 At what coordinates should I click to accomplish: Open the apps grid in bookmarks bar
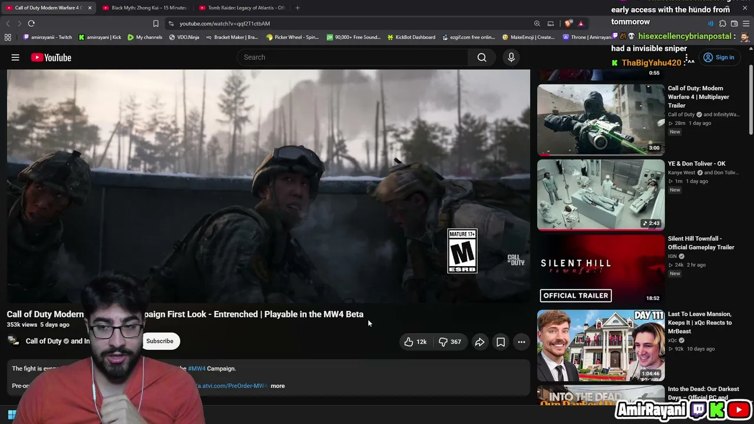tap(8, 37)
